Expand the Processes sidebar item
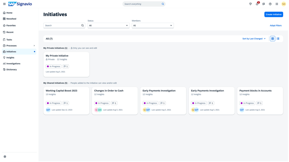The image size is (289, 162). pos(34,46)
